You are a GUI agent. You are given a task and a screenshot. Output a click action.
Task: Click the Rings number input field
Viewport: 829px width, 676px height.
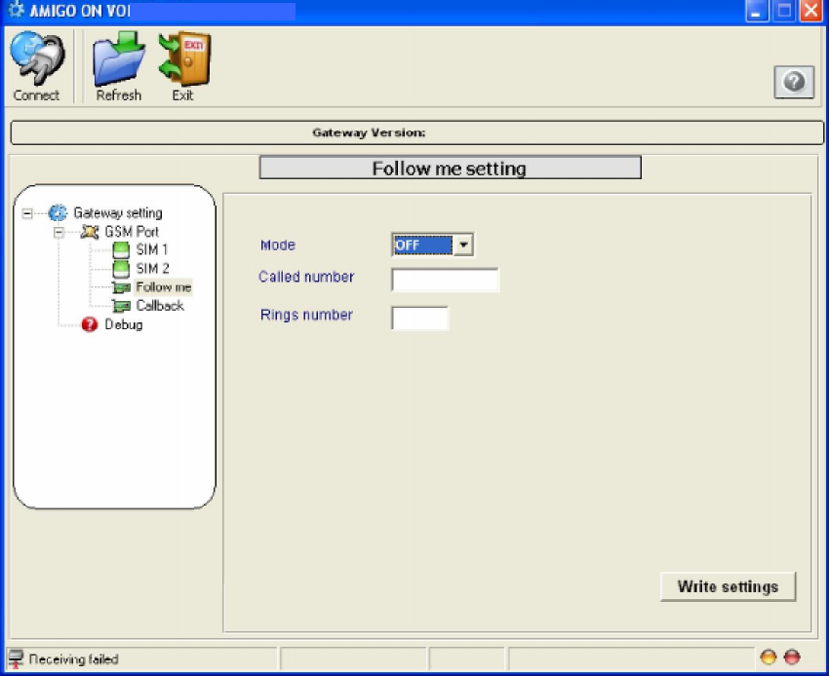point(419,318)
